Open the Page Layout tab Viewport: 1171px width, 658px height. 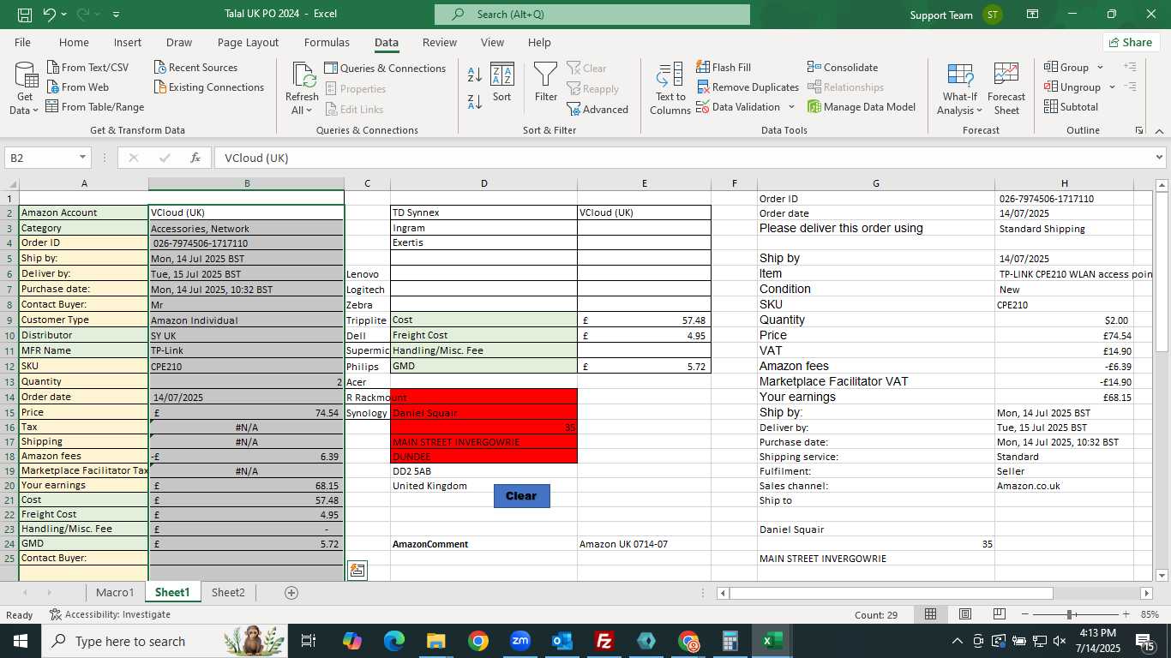[248, 43]
